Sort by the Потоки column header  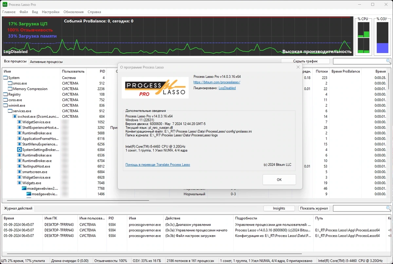322,71
